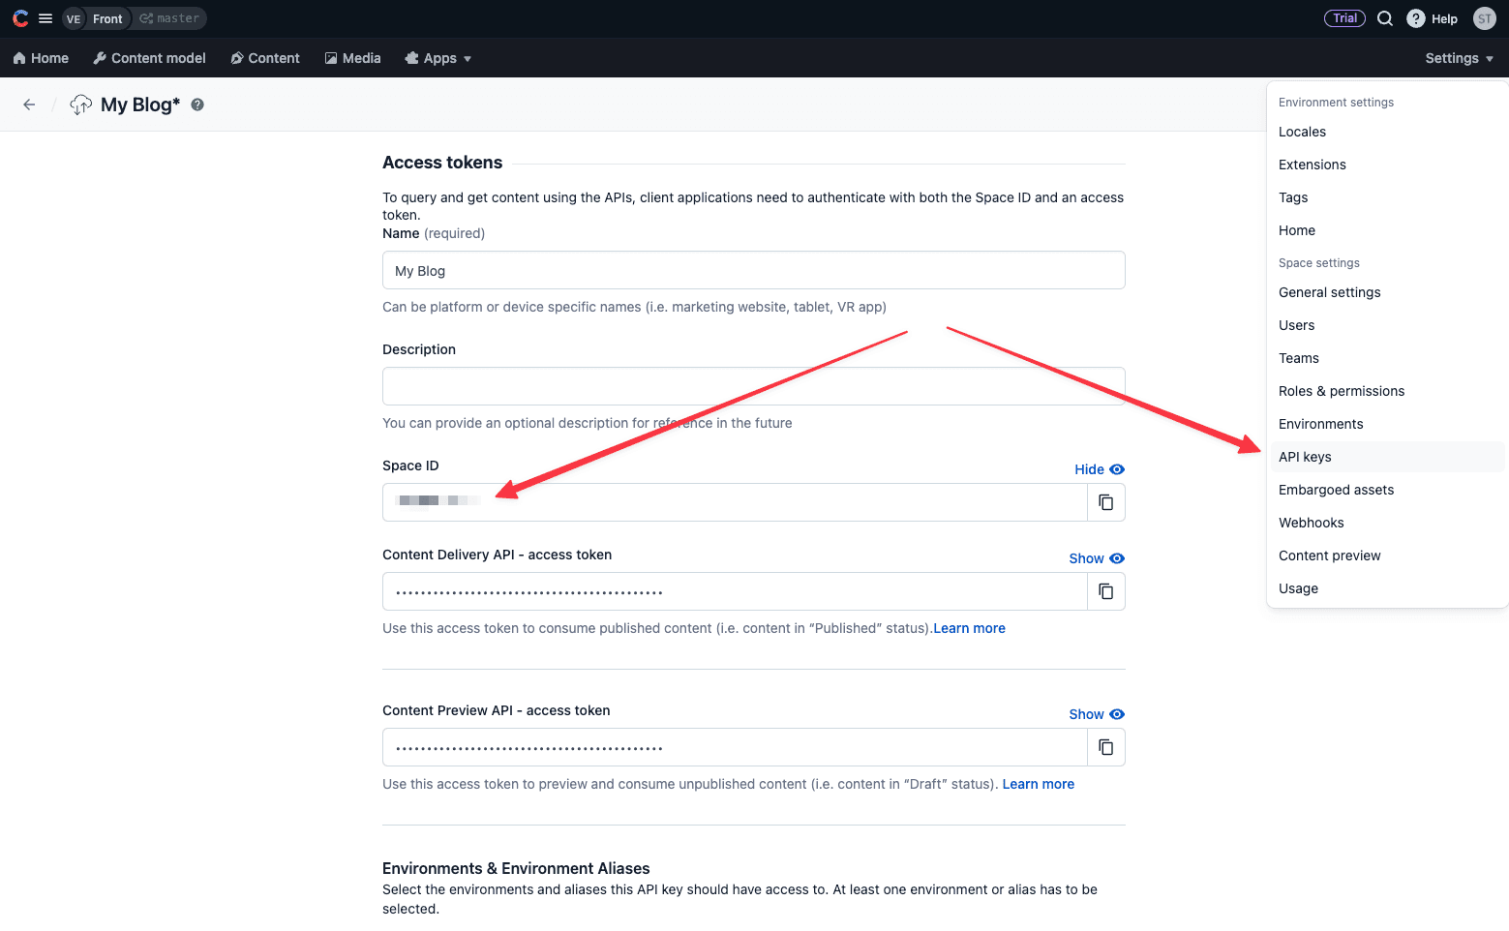
Task: Follow Learn more link for Delivery API
Action: pos(969,628)
